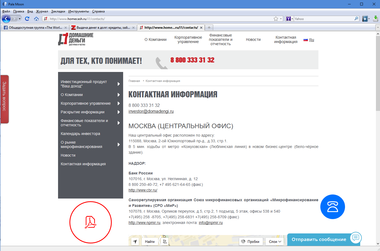Open the dropdown arrow beside the bookmark star
Screen dimensions: 380x251
click(x=281, y=19)
